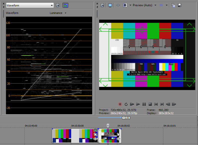Toggle preview on external monitor
The width and height of the screenshot is (198, 145).
coord(110,5)
